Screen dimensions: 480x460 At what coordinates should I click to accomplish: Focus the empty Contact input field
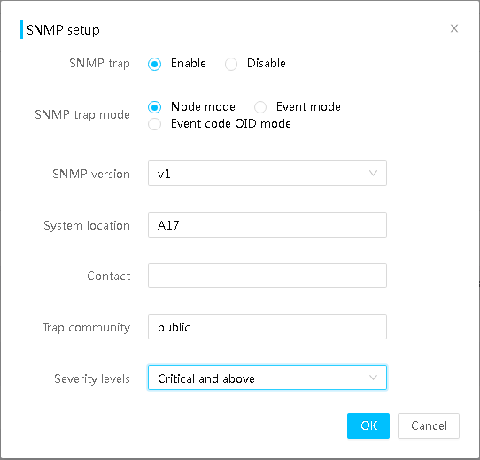(x=267, y=276)
